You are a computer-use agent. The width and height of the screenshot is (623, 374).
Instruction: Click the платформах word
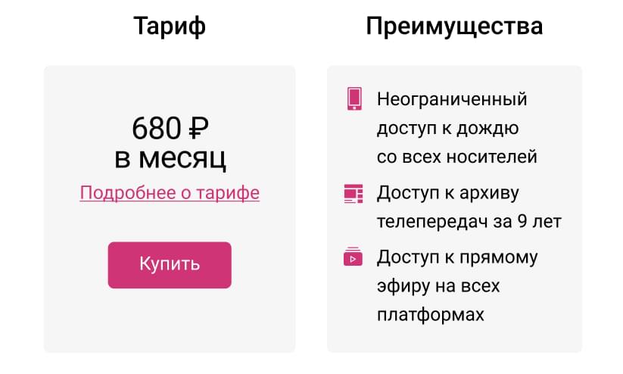(430, 315)
